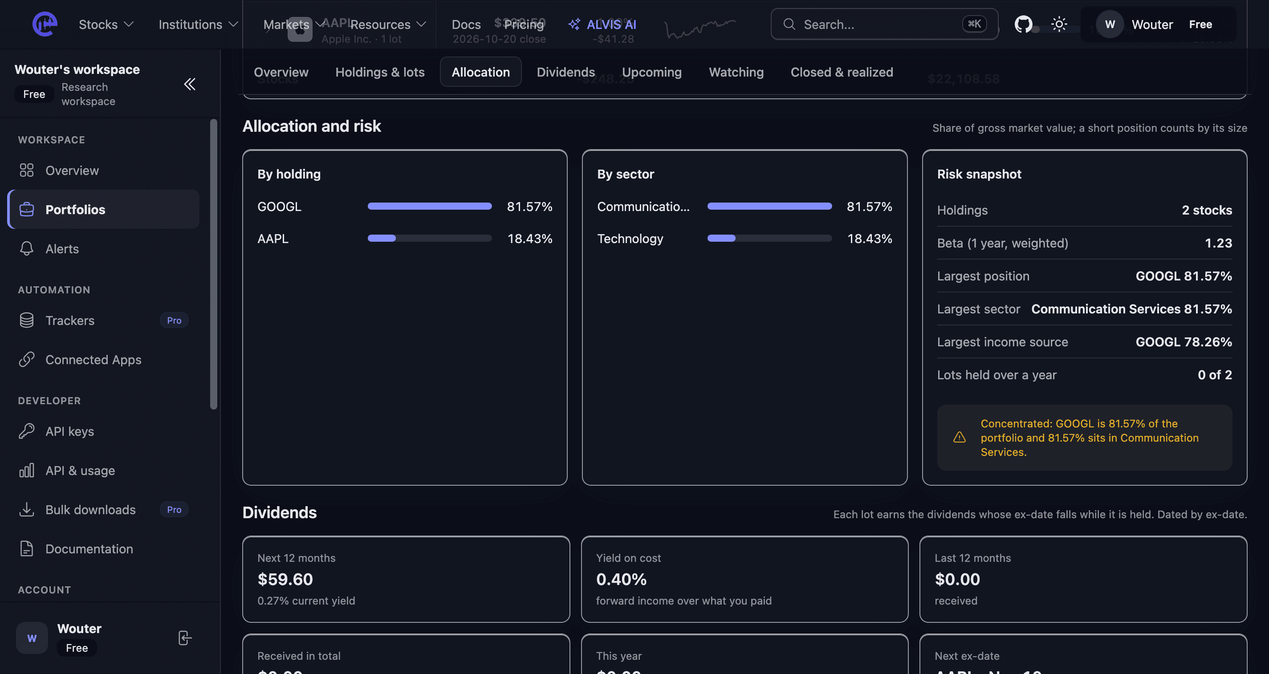This screenshot has width=1269, height=674.
Task: Open the ALVIS AI link
Action: [602, 24]
